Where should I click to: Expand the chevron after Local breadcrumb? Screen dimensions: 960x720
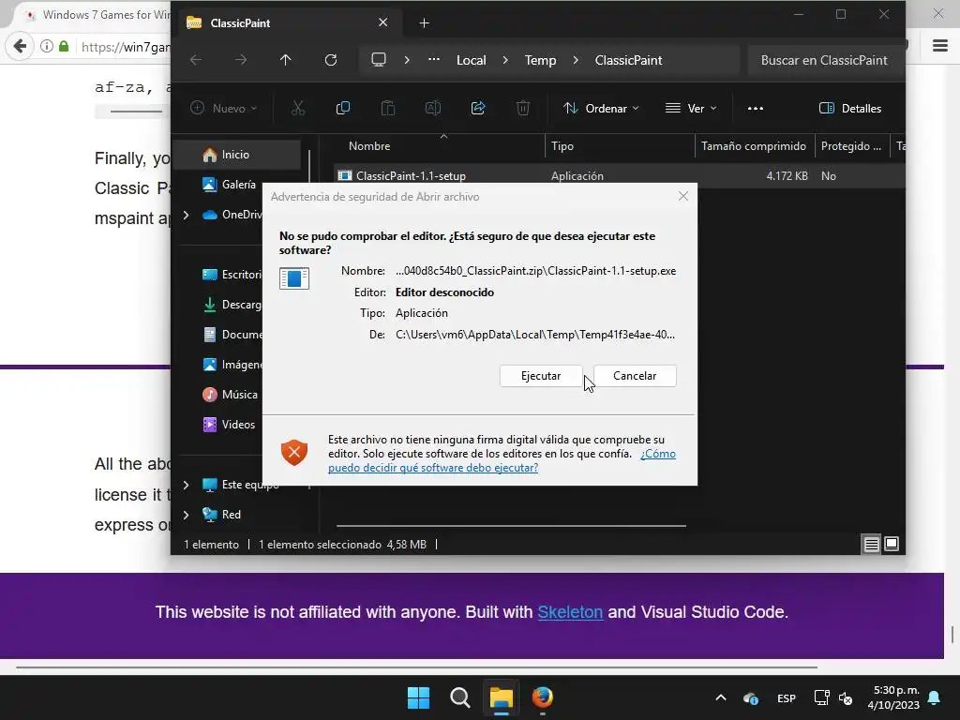[505, 60]
